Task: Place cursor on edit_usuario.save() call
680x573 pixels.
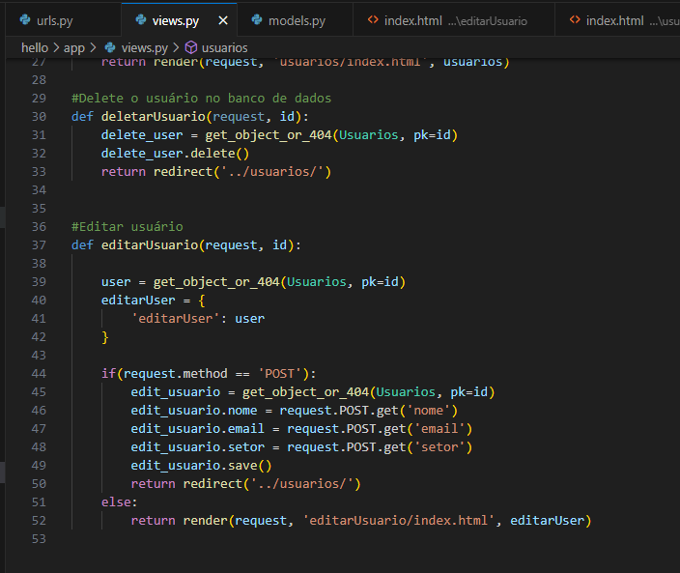Action: point(201,465)
